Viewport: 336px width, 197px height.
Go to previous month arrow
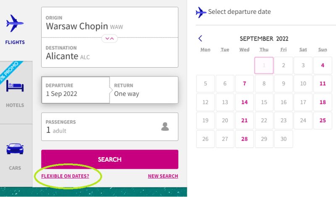pyautogui.click(x=200, y=38)
